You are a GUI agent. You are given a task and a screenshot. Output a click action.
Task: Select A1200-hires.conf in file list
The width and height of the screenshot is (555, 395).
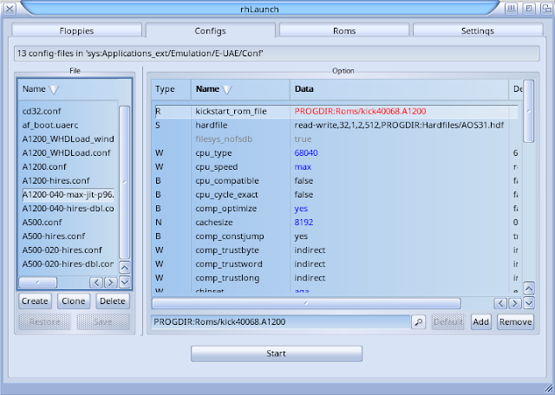(68, 180)
